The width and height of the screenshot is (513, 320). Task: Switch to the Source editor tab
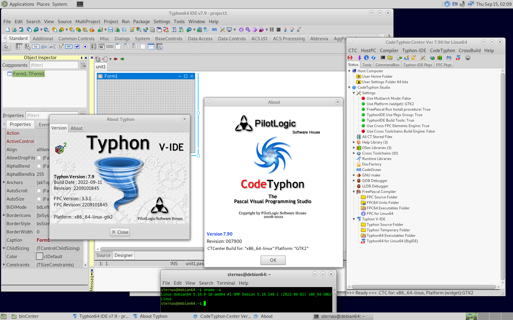104,255
